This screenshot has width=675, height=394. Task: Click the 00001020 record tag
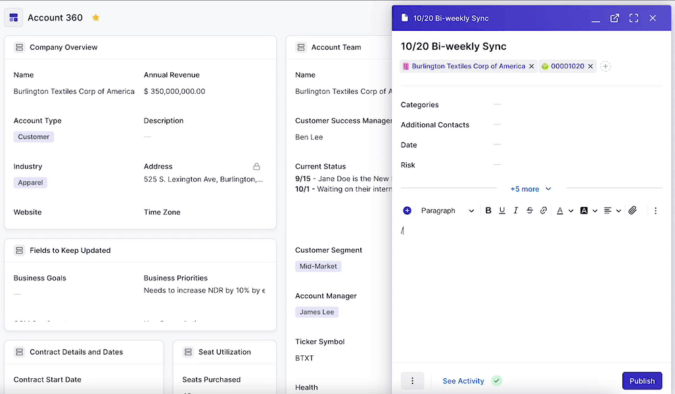click(x=567, y=66)
